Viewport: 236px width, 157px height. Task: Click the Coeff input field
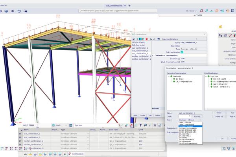[x=185, y=117]
